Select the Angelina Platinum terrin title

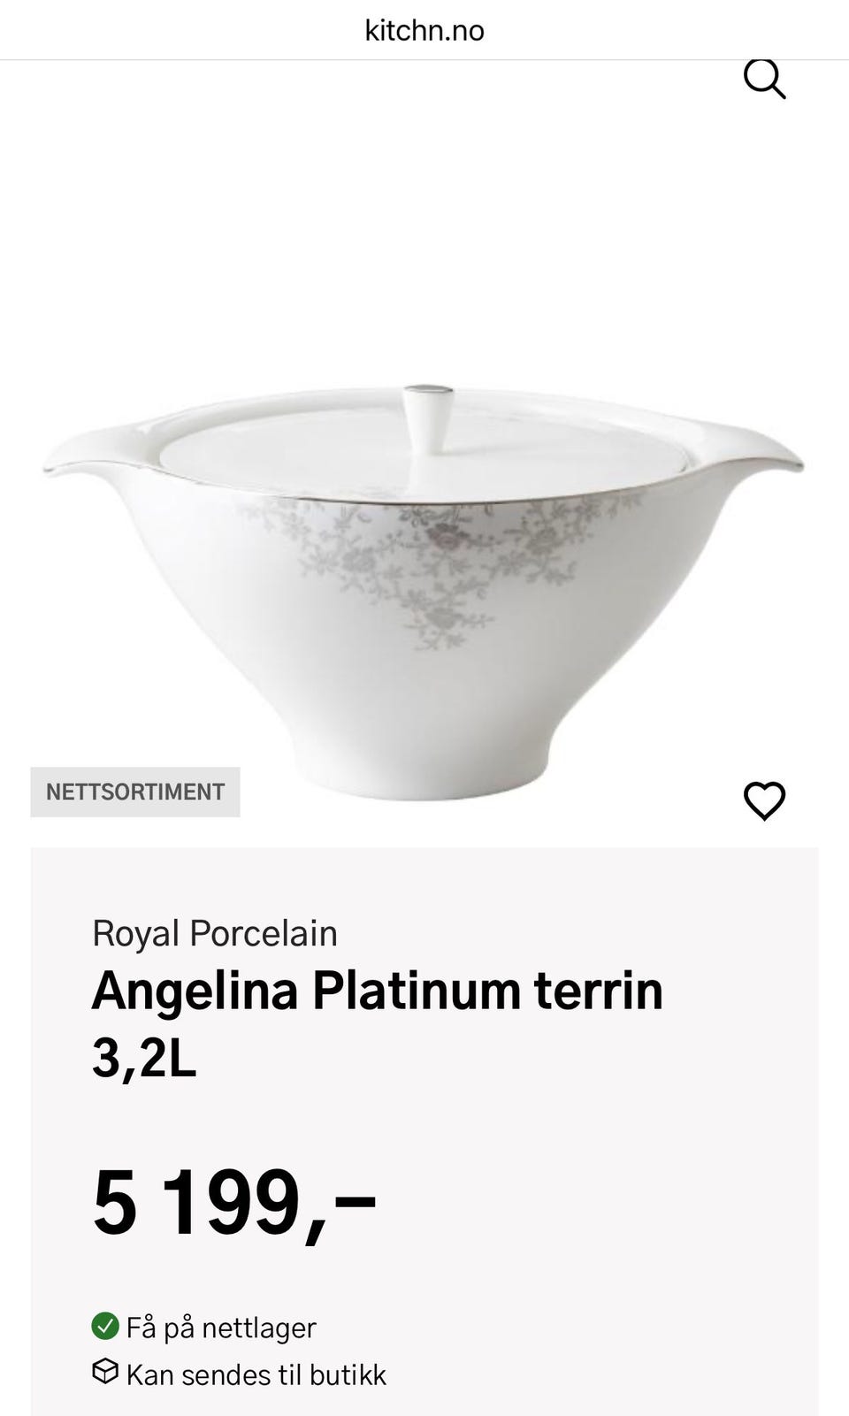(x=378, y=990)
